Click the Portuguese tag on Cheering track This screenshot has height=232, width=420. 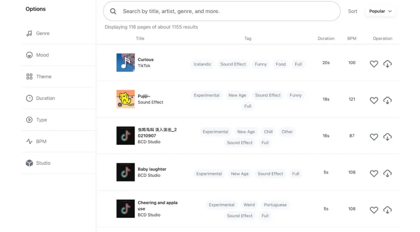coord(275,205)
